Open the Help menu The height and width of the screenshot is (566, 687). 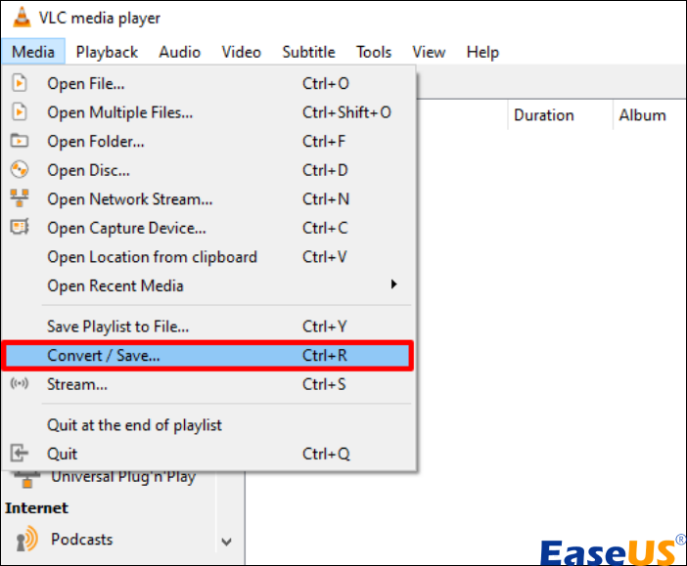click(482, 52)
